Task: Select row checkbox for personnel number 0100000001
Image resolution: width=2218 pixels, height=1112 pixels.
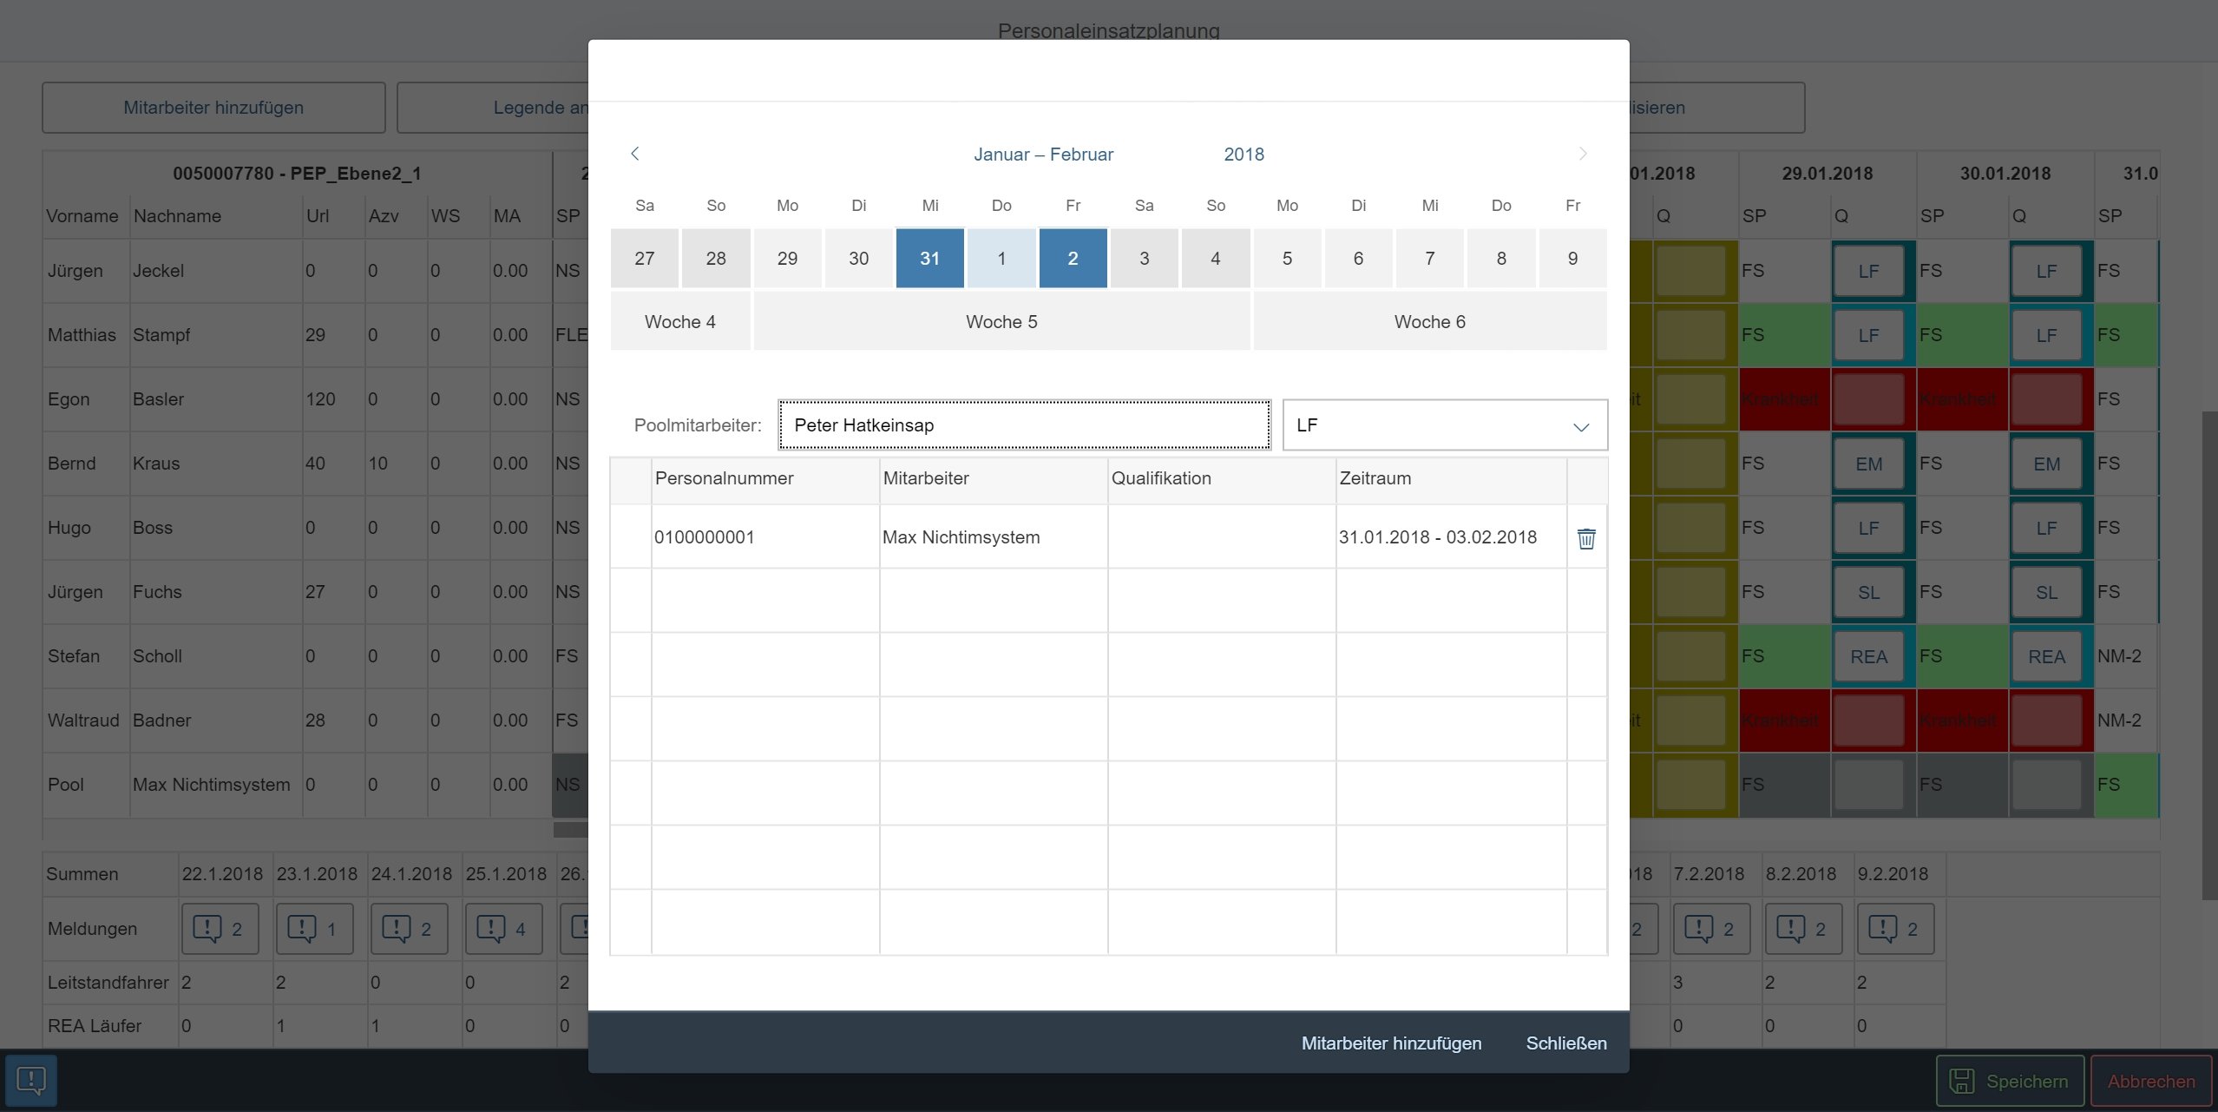Action: click(x=631, y=537)
